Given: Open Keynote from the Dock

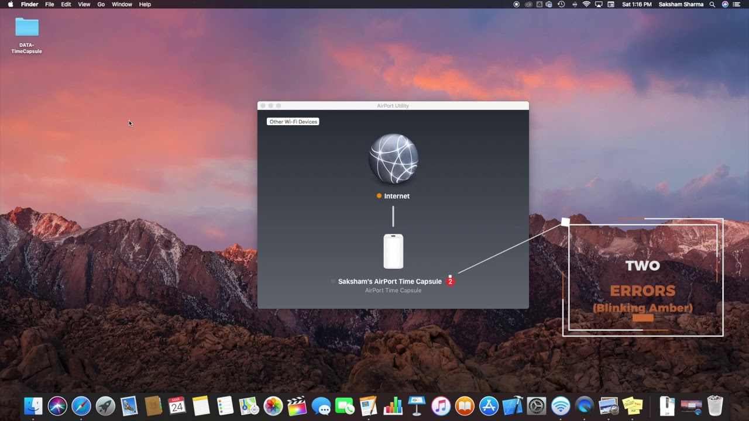Looking at the screenshot, I should [x=417, y=406].
